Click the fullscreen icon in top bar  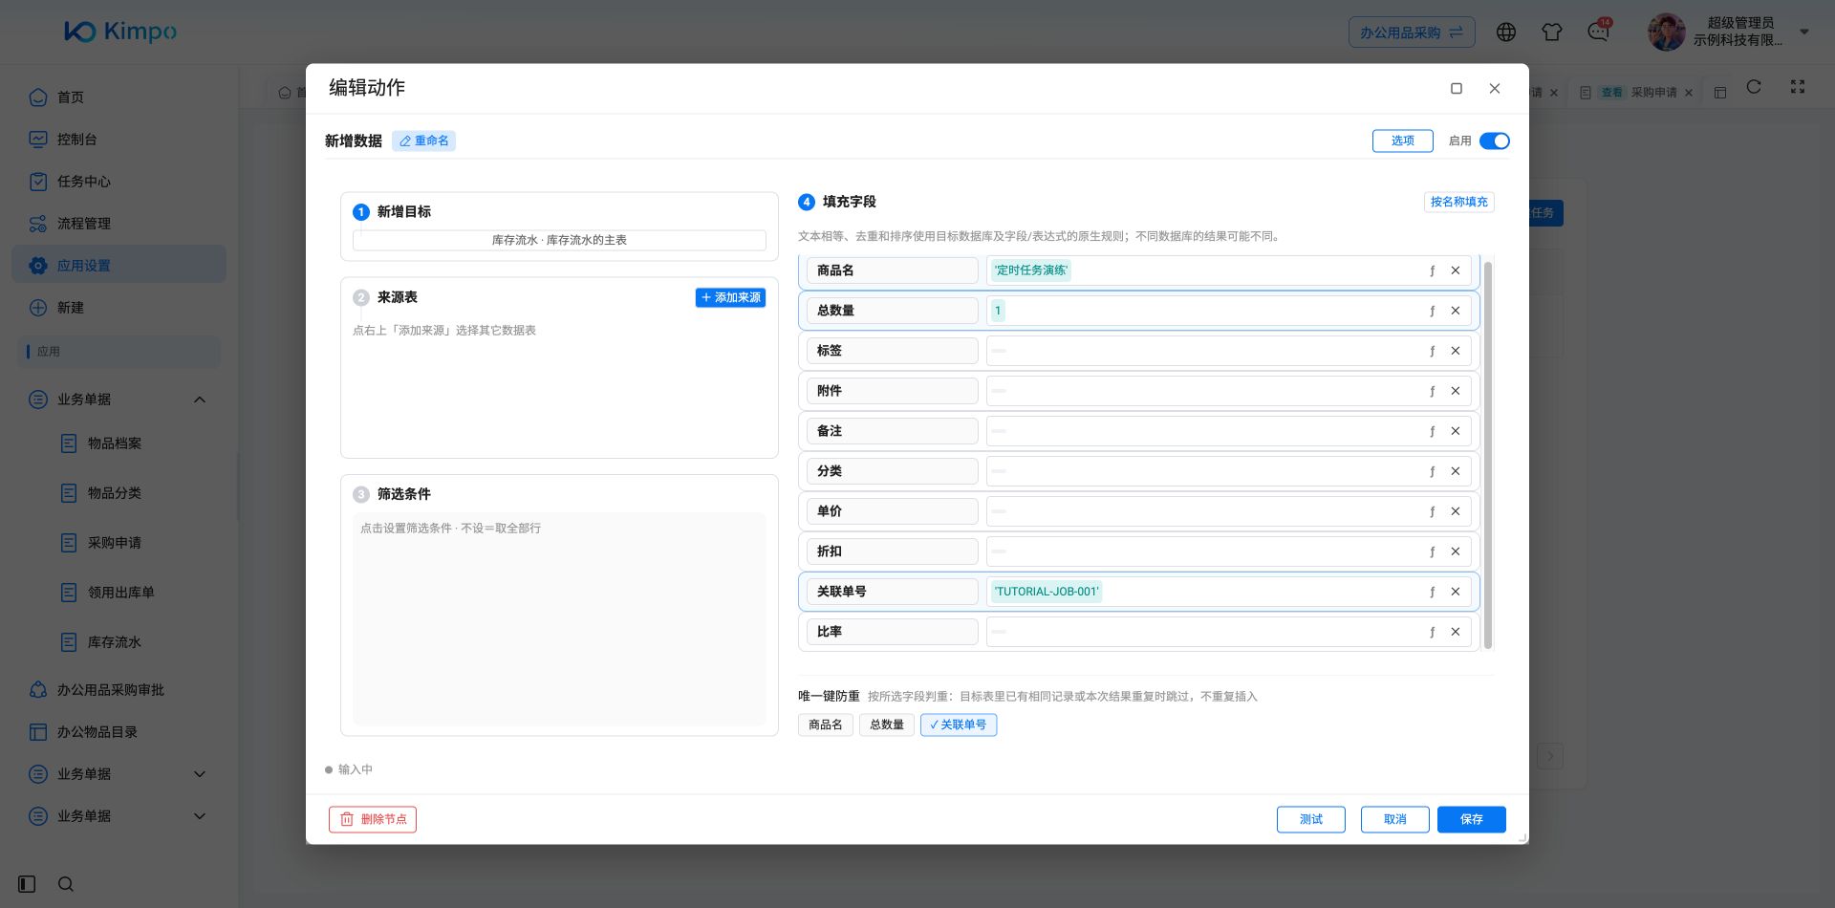click(x=1798, y=87)
